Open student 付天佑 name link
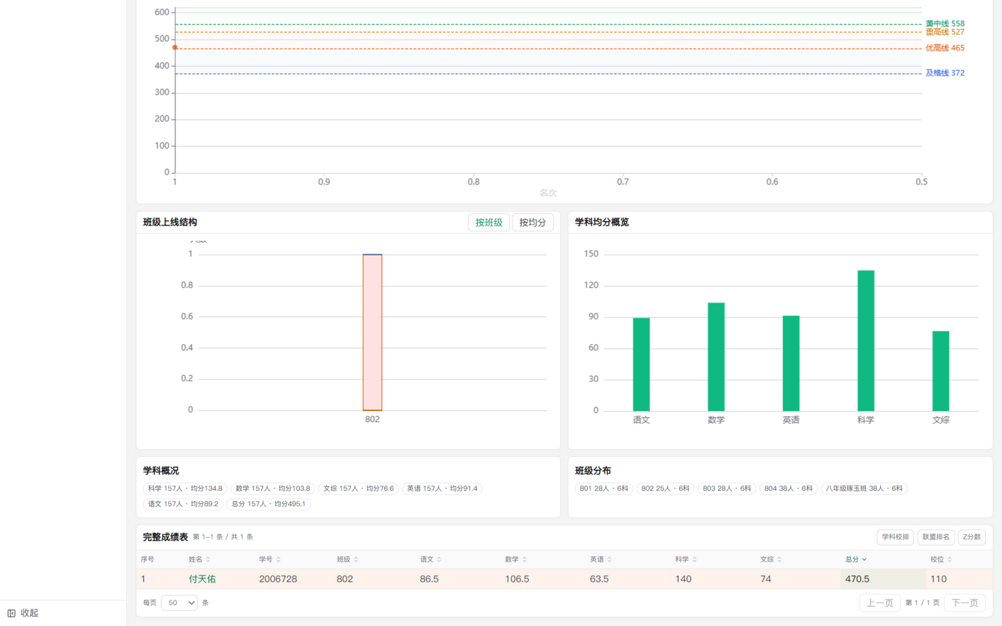Image resolution: width=1002 pixels, height=626 pixels. pos(202,579)
